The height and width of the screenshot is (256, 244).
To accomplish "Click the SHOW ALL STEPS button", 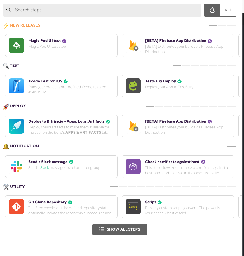I will pos(120,229).
